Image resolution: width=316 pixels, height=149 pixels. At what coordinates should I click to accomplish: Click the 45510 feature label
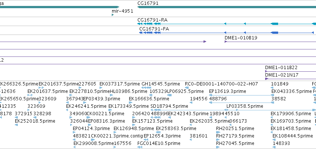pyautogui.click(x=232, y=113)
